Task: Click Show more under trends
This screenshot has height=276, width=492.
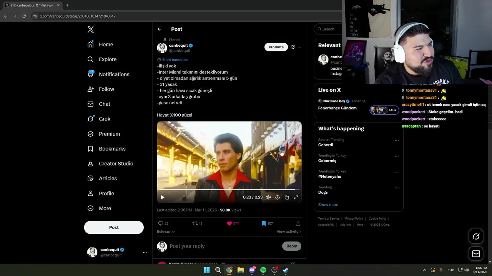Action: pos(328,205)
